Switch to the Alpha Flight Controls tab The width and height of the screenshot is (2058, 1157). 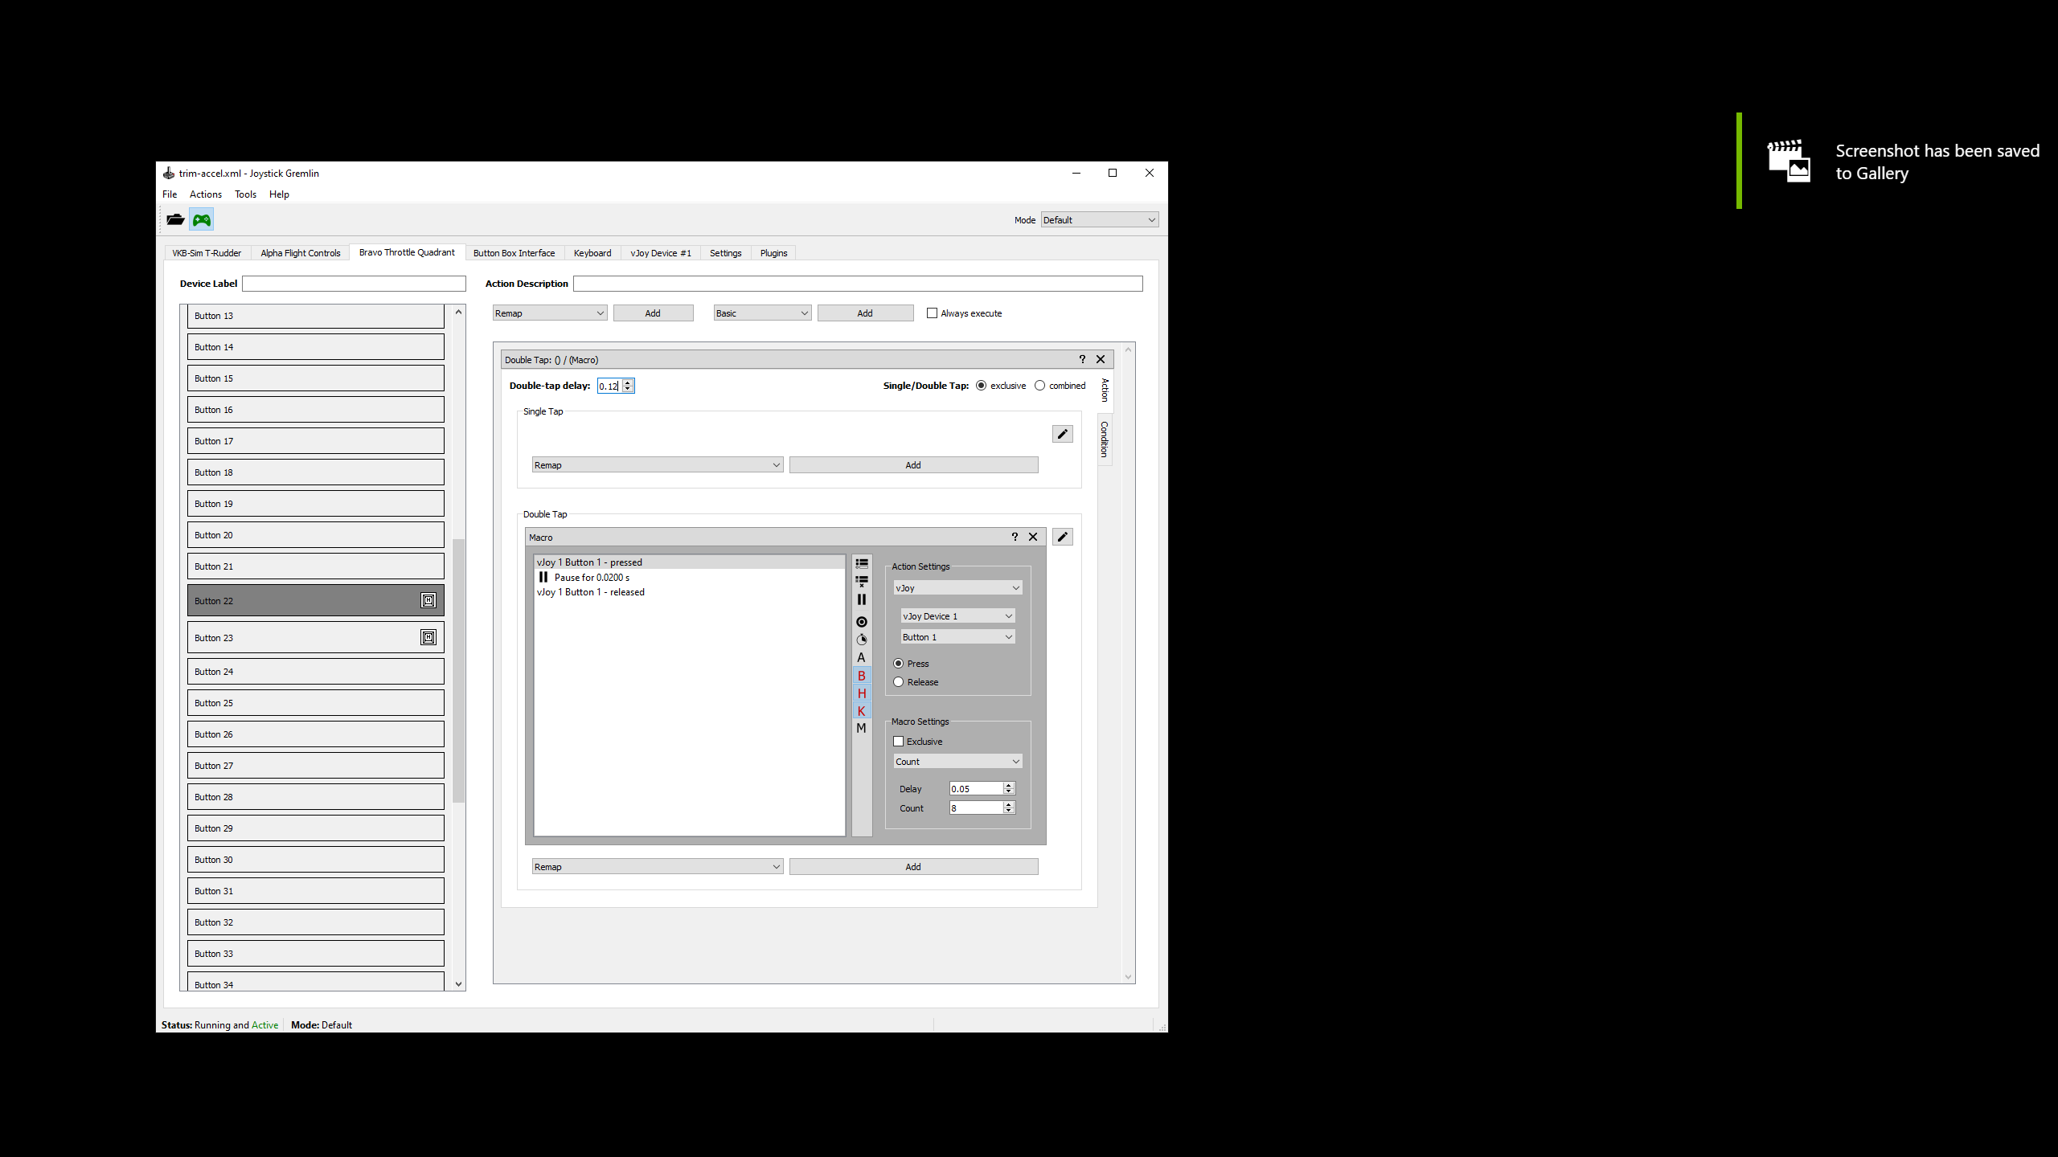tap(300, 253)
